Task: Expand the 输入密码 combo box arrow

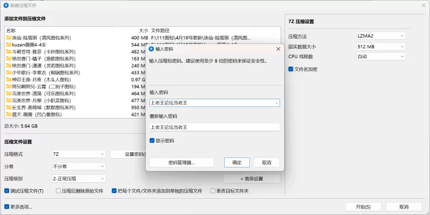Action: coord(276,102)
